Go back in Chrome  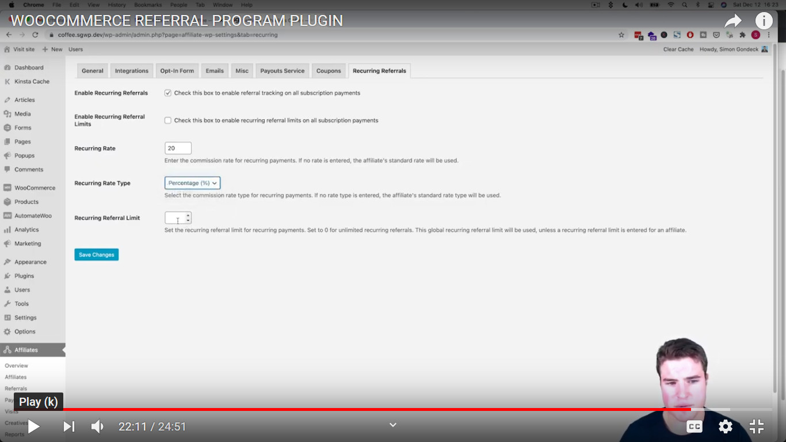coord(9,35)
